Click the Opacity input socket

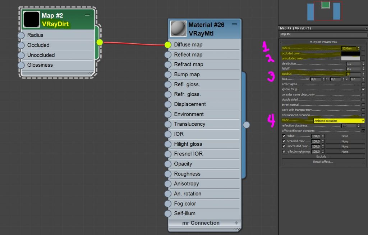point(168,164)
